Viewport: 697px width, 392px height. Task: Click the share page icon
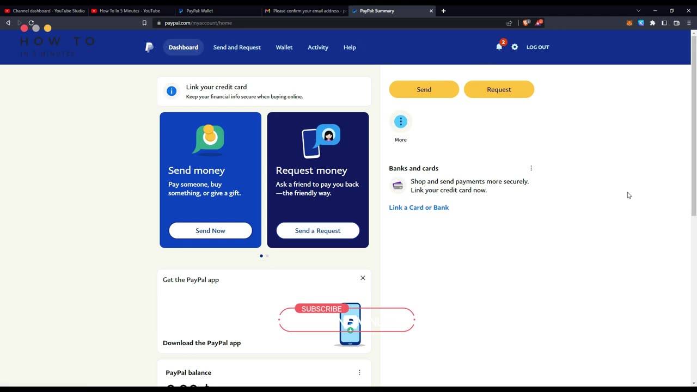509,23
